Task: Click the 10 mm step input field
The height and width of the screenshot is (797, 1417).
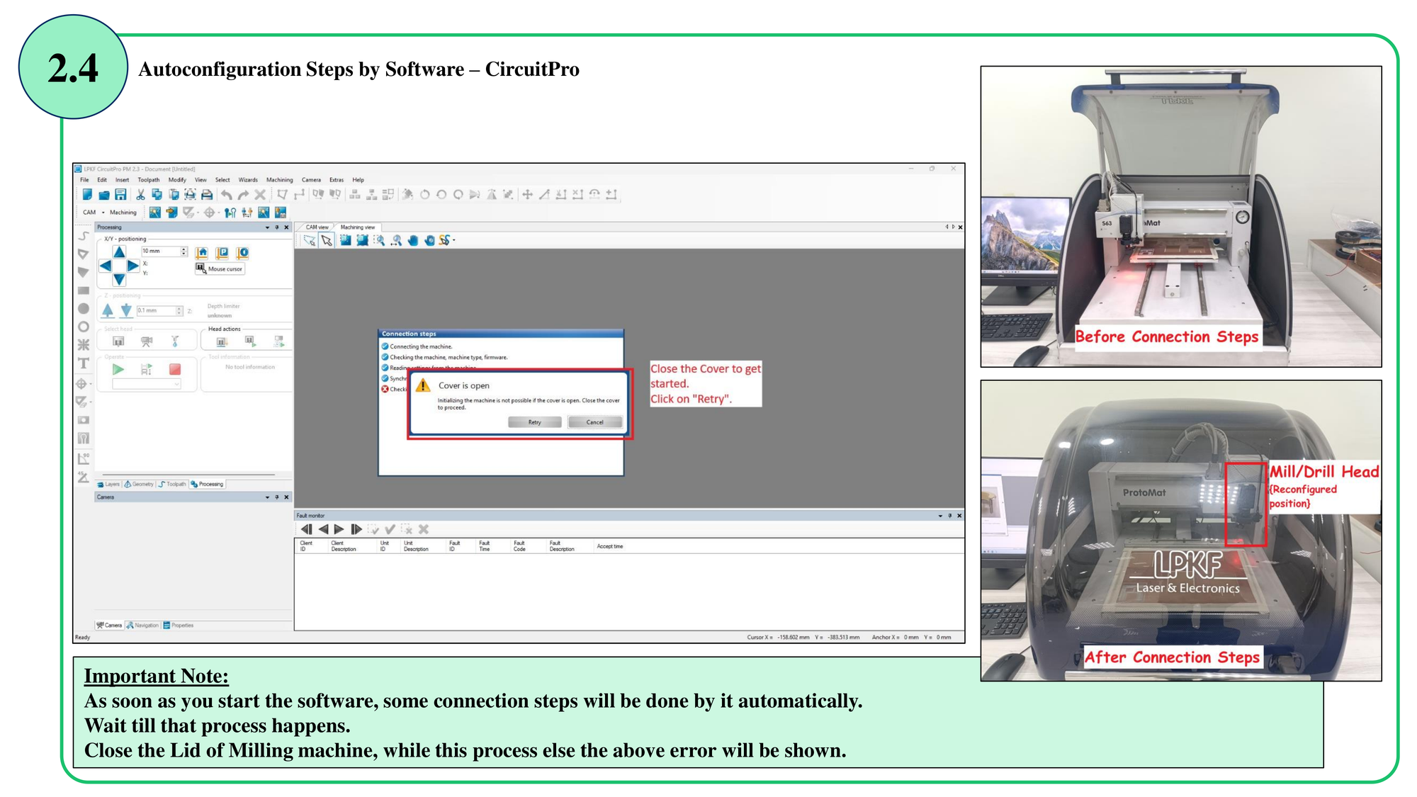Action: coord(161,251)
